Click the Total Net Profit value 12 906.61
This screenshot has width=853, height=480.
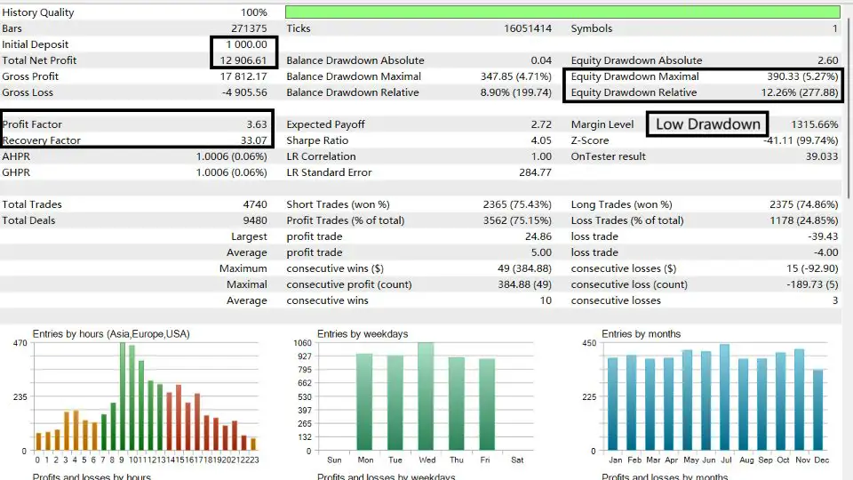click(x=241, y=60)
